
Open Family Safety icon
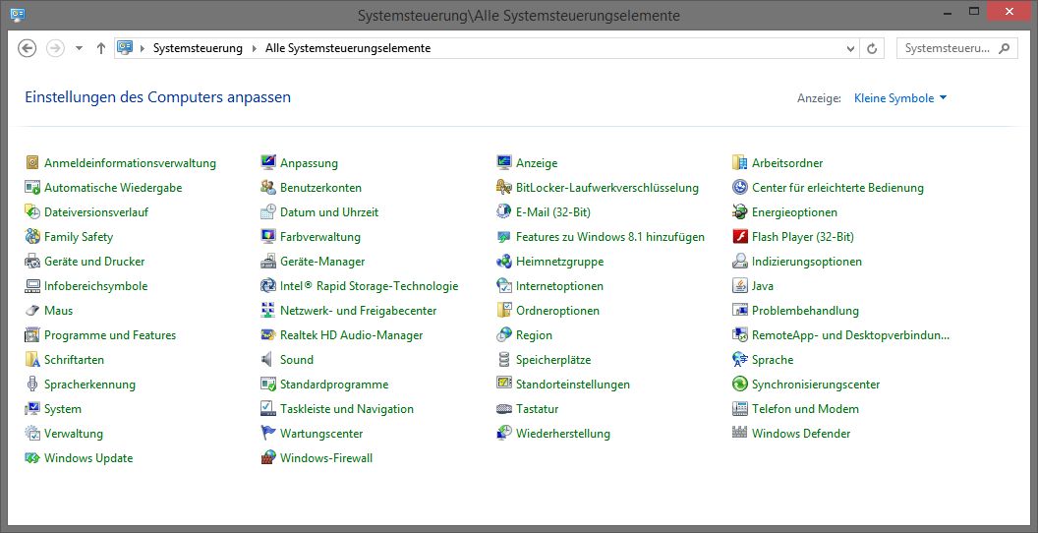tap(32, 236)
